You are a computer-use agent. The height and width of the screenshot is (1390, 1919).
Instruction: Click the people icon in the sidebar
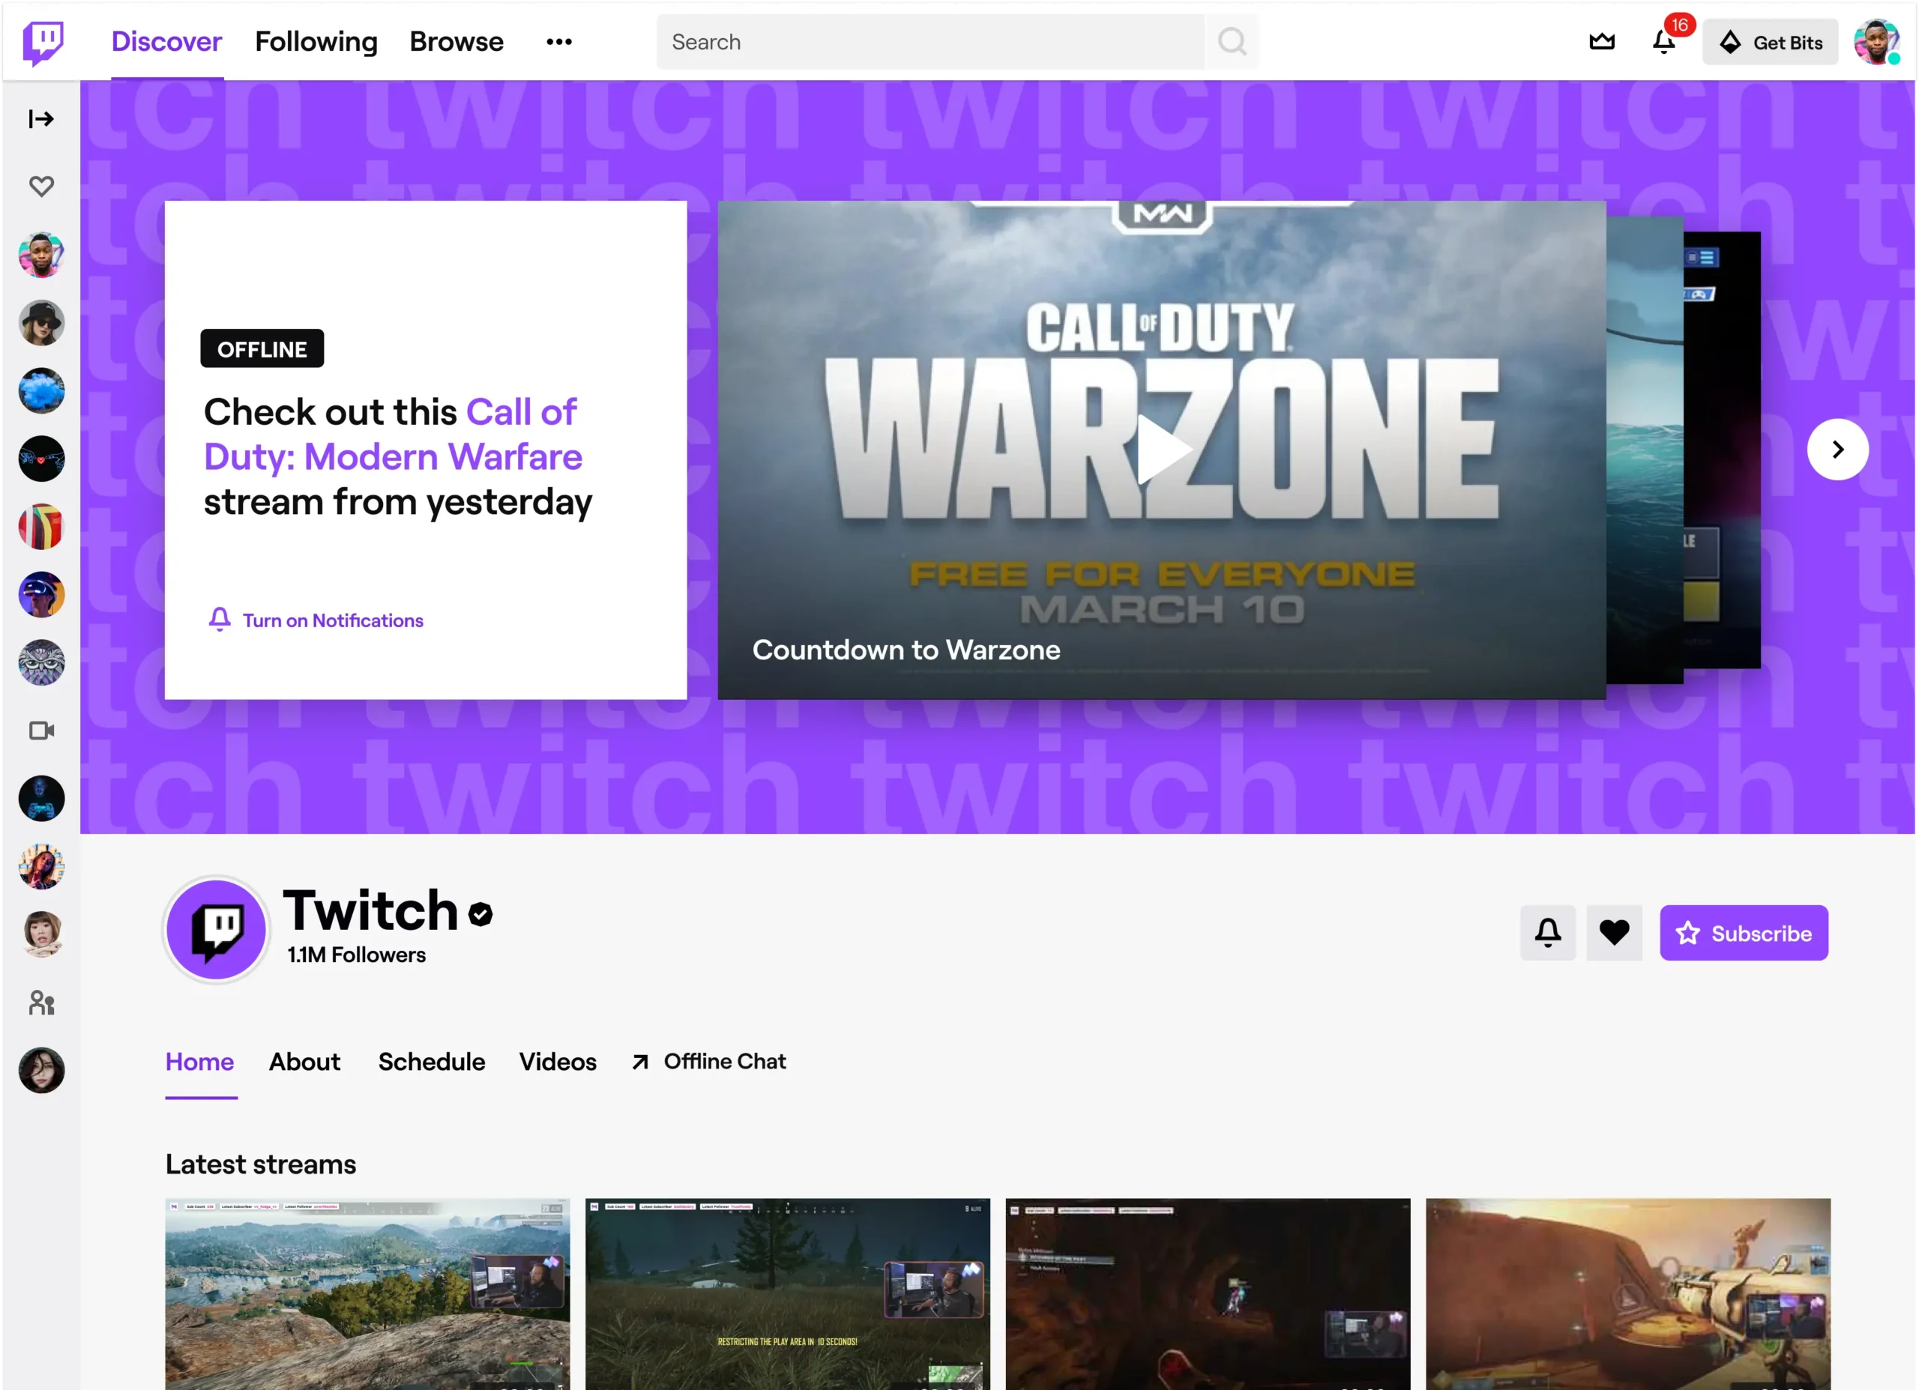(40, 1003)
